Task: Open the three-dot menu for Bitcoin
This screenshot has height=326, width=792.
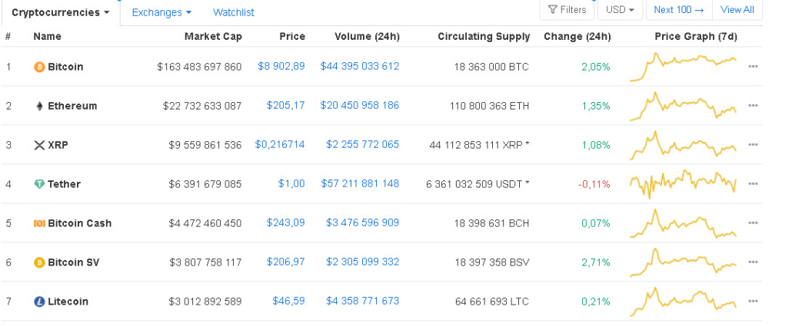Action: click(753, 68)
